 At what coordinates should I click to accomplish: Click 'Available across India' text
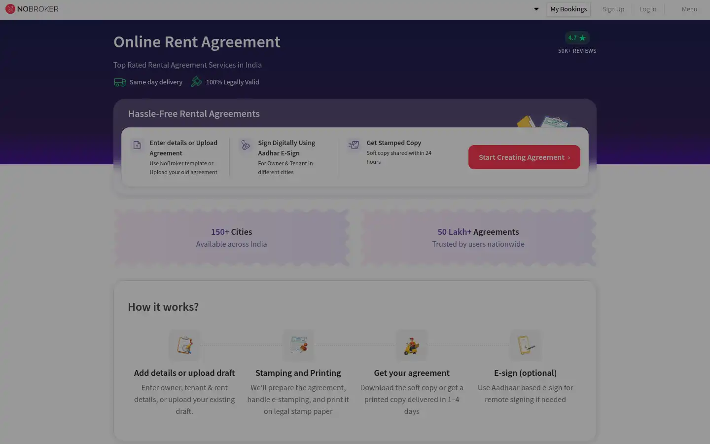(231, 244)
